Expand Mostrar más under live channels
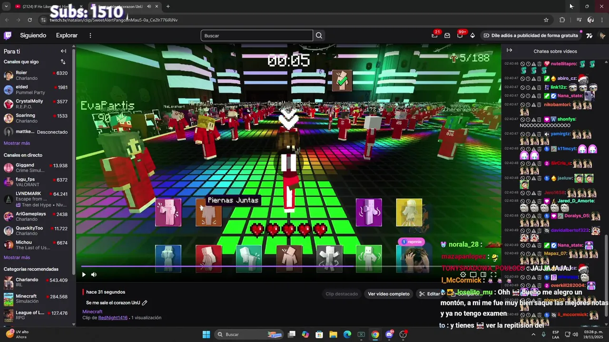The height and width of the screenshot is (342, 609). (x=17, y=257)
